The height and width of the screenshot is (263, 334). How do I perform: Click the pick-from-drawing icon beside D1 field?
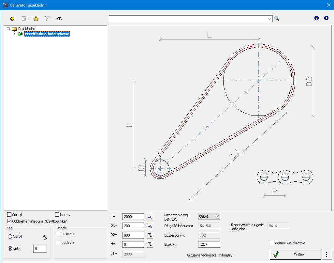click(x=150, y=226)
